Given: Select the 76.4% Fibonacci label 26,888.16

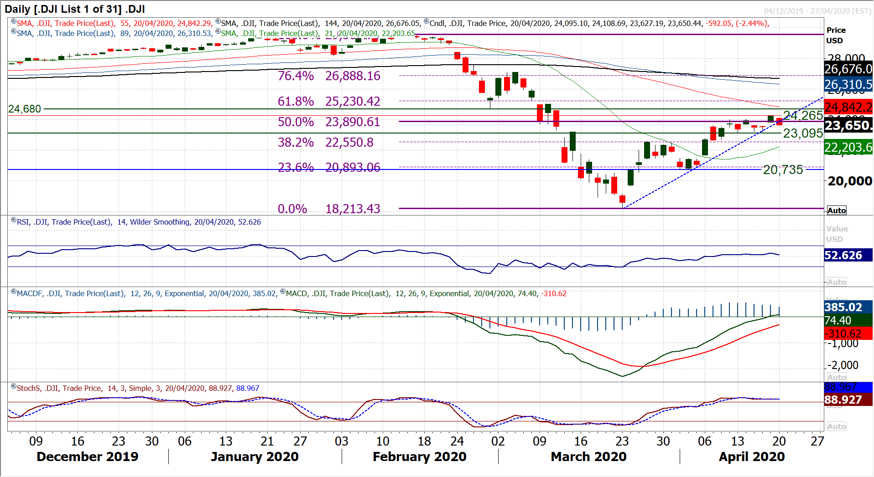Looking at the screenshot, I should pos(329,76).
